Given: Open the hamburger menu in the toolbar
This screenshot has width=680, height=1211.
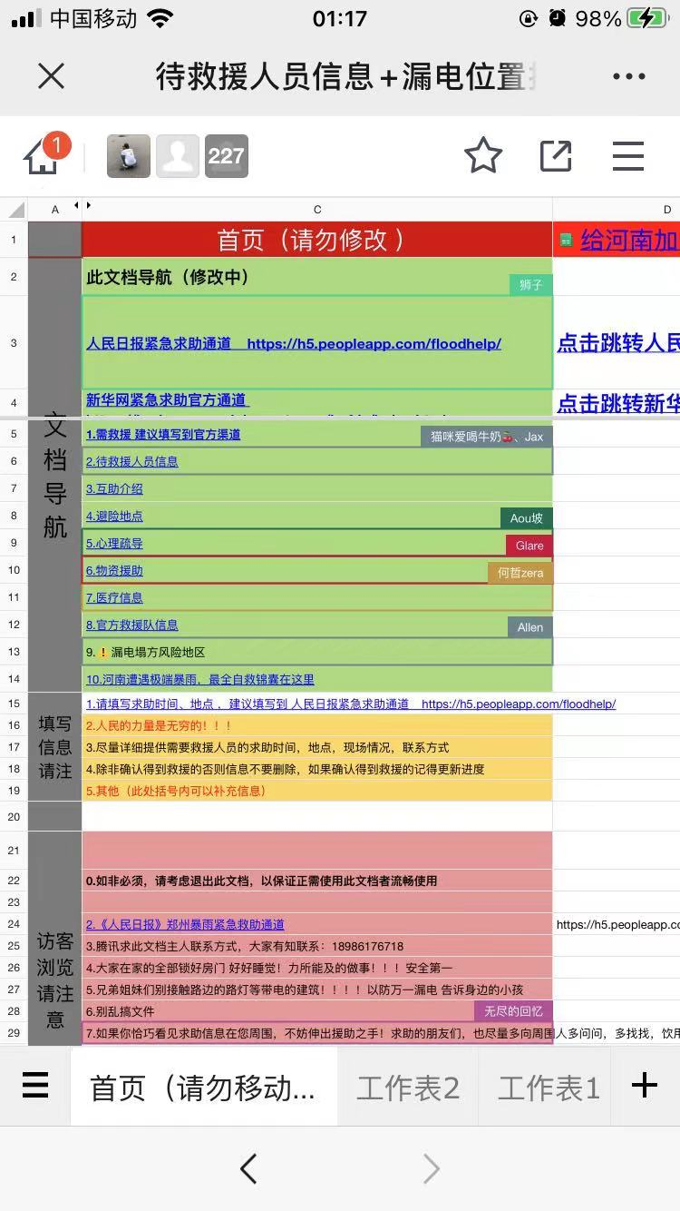Looking at the screenshot, I should tap(627, 156).
